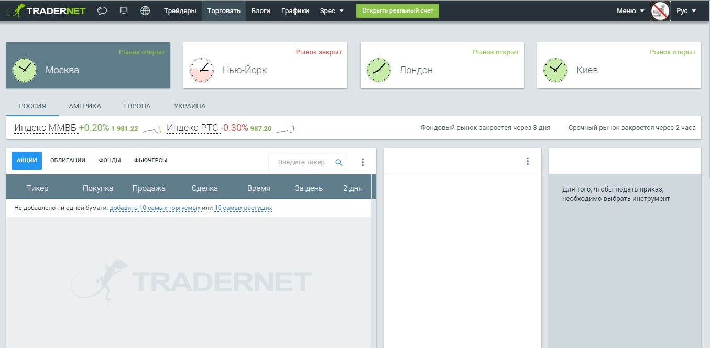Open the chat bubble icon
Screen dimensions: 710x348
point(102,10)
